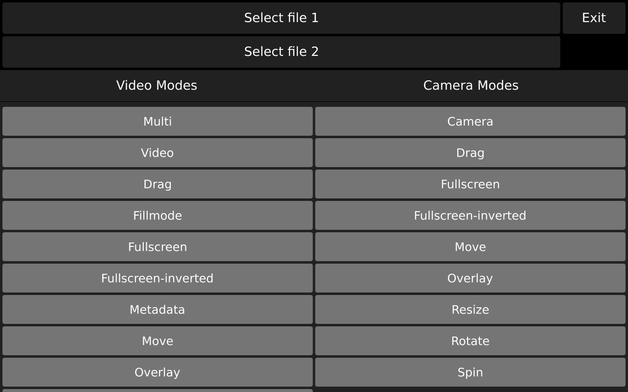Pick Fullscreen-inverted under Video Modes
This screenshot has width=628, height=392.
point(157,278)
